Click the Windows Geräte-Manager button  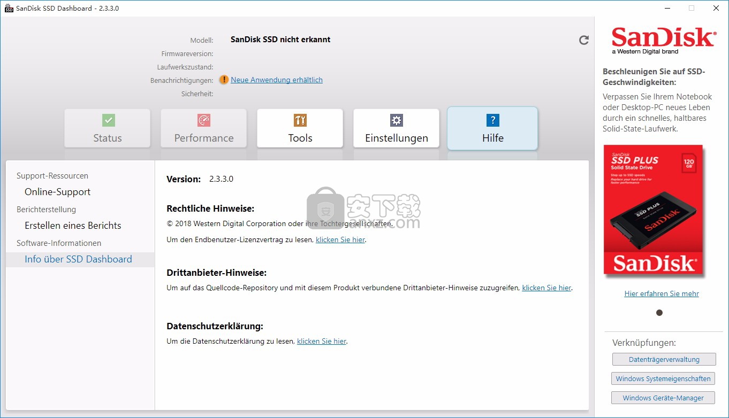click(x=663, y=398)
